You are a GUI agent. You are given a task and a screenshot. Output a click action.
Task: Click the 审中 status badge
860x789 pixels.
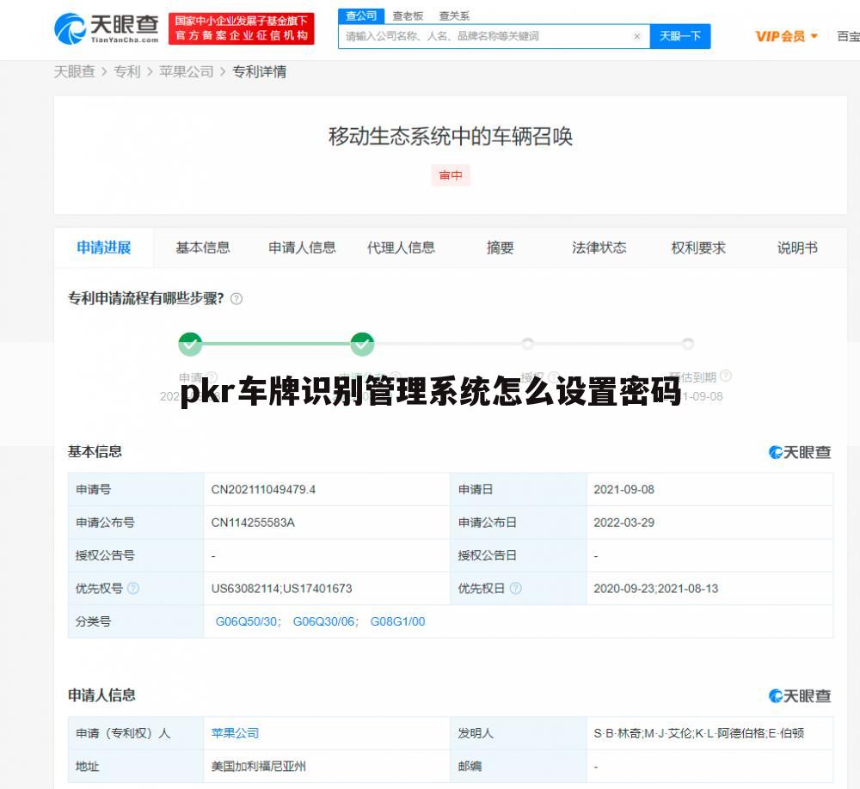[451, 175]
